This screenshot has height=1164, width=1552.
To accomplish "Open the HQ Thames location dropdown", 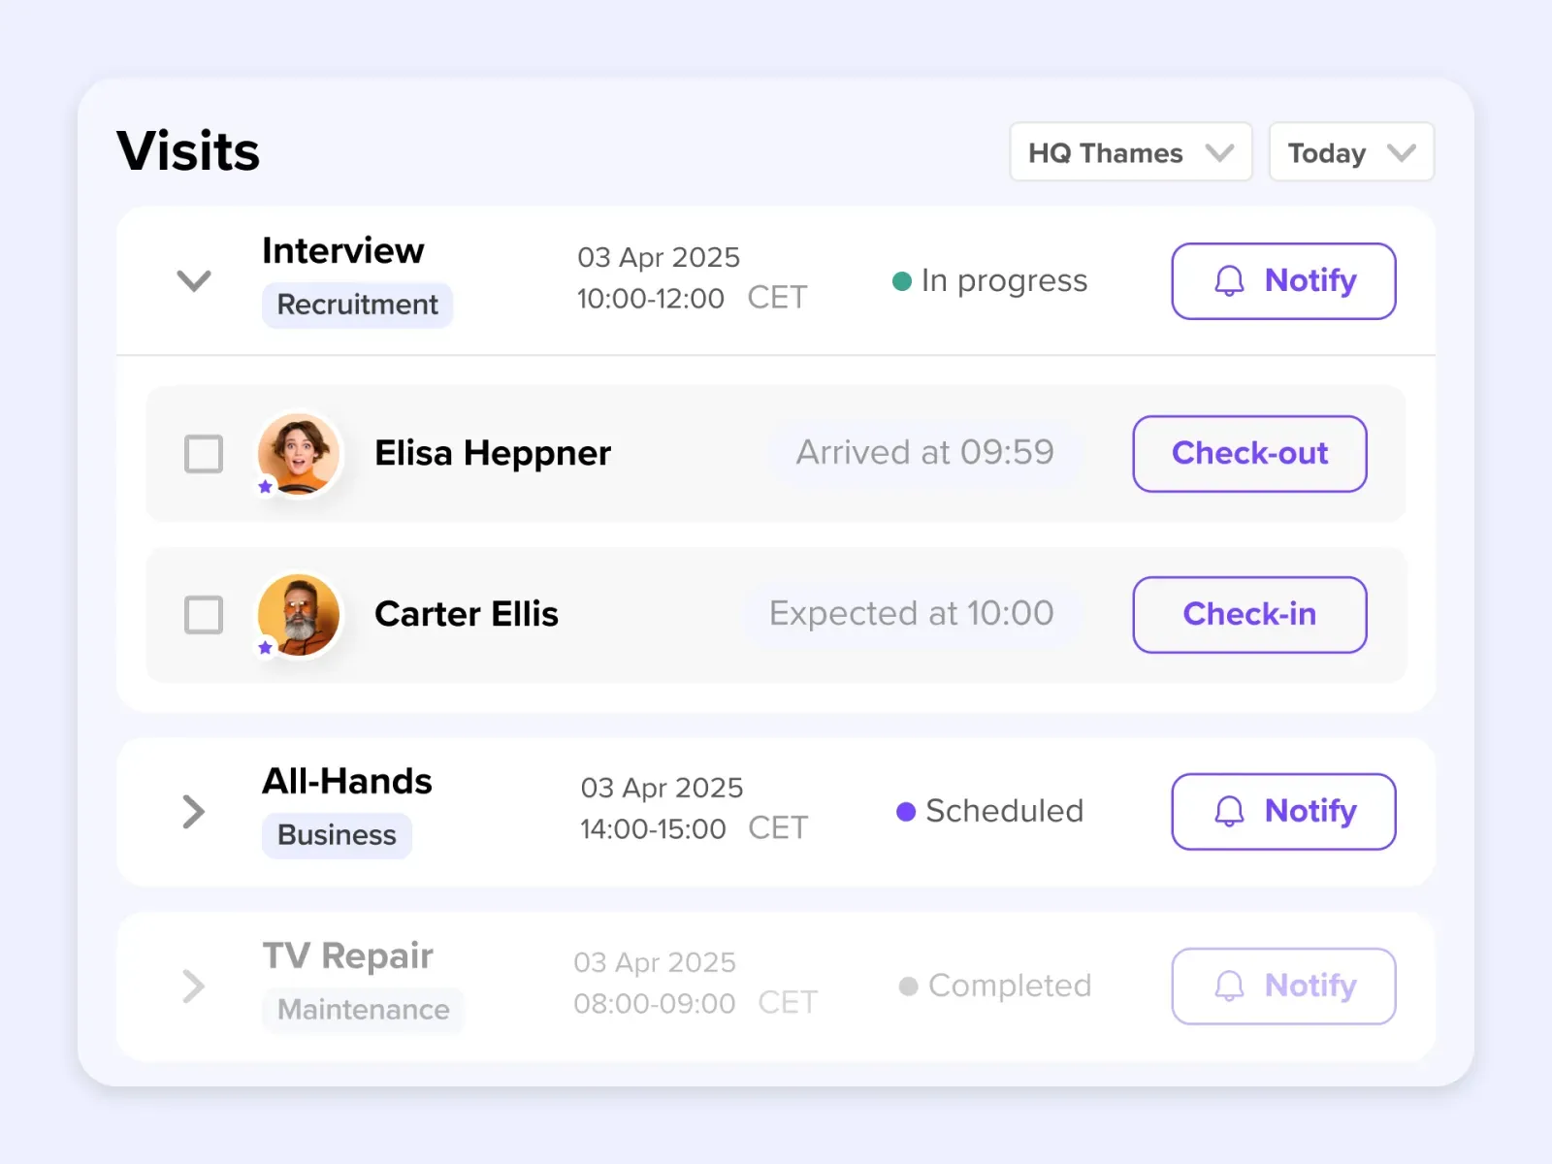I will pos(1131,152).
